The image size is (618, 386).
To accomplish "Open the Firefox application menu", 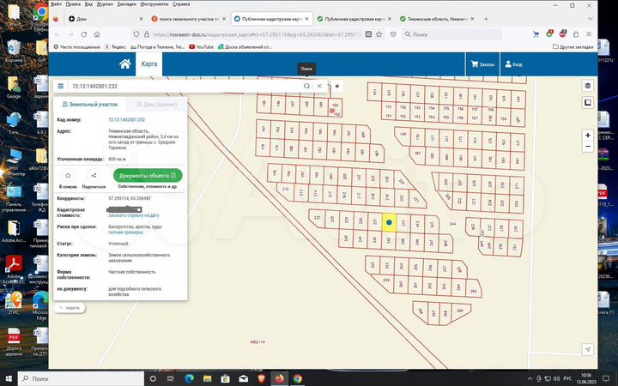I will coord(589,34).
